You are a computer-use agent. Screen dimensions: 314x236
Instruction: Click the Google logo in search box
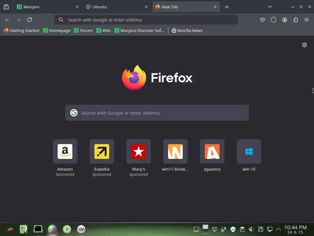coord(74,113)
